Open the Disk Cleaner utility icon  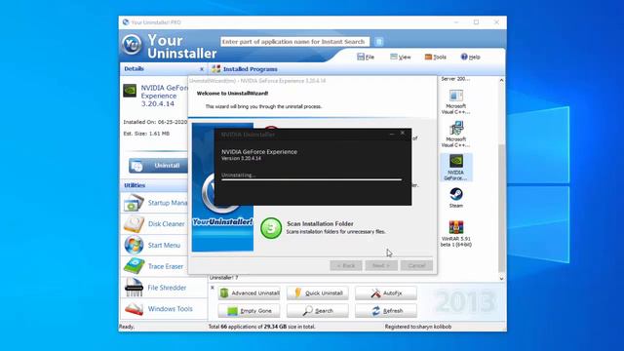tap(134, 224)
